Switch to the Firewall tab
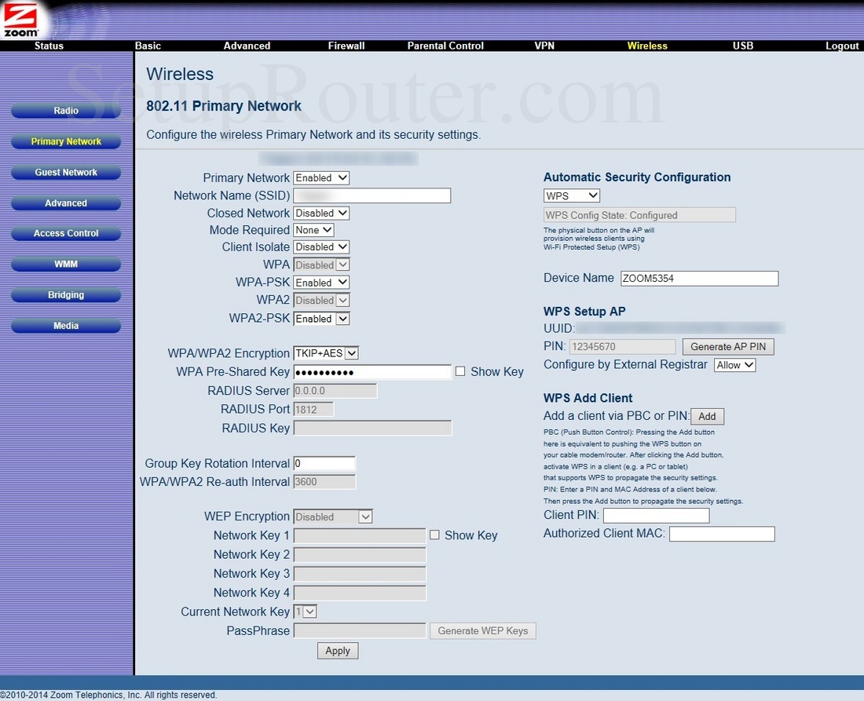 click(x=346, y=46)
